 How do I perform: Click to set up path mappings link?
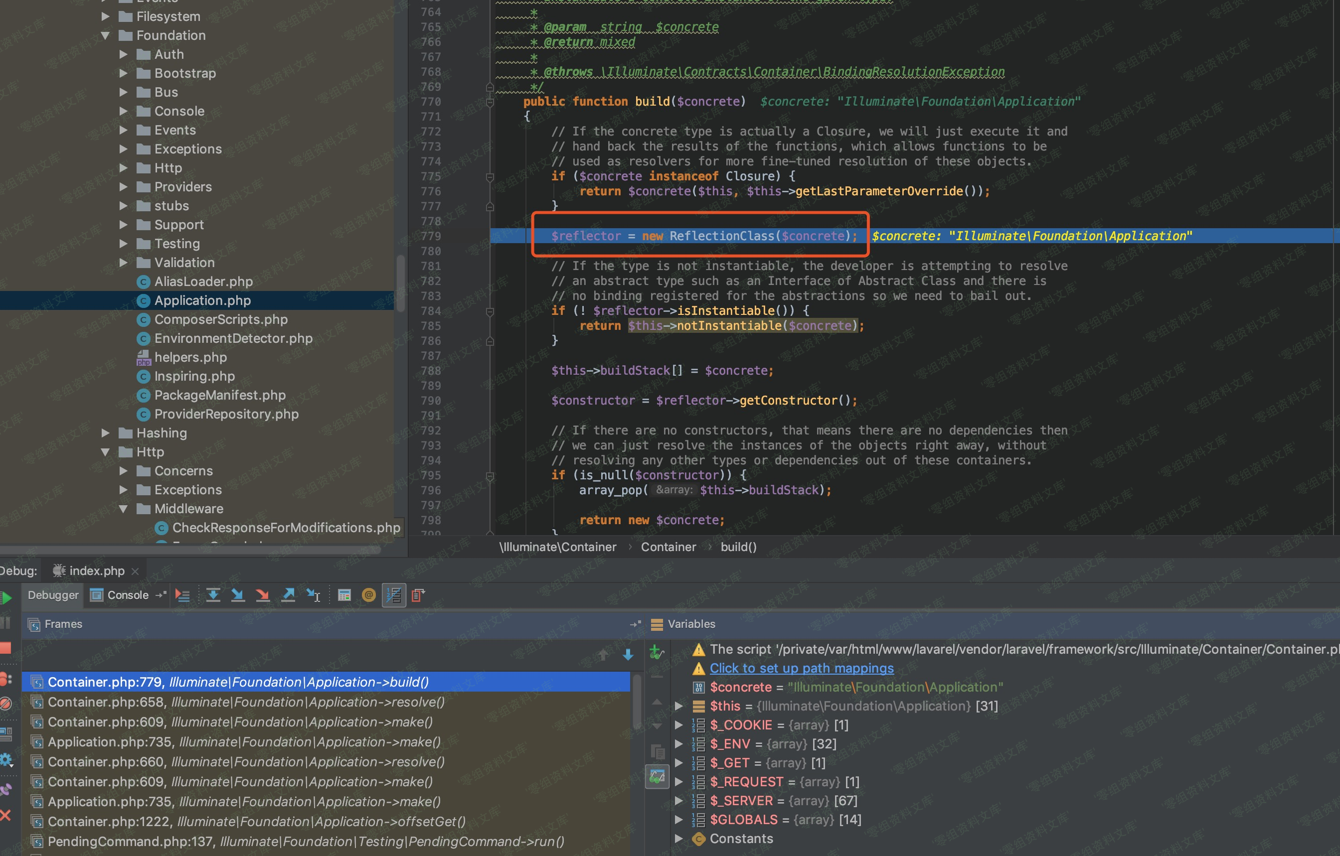(801, 668)
